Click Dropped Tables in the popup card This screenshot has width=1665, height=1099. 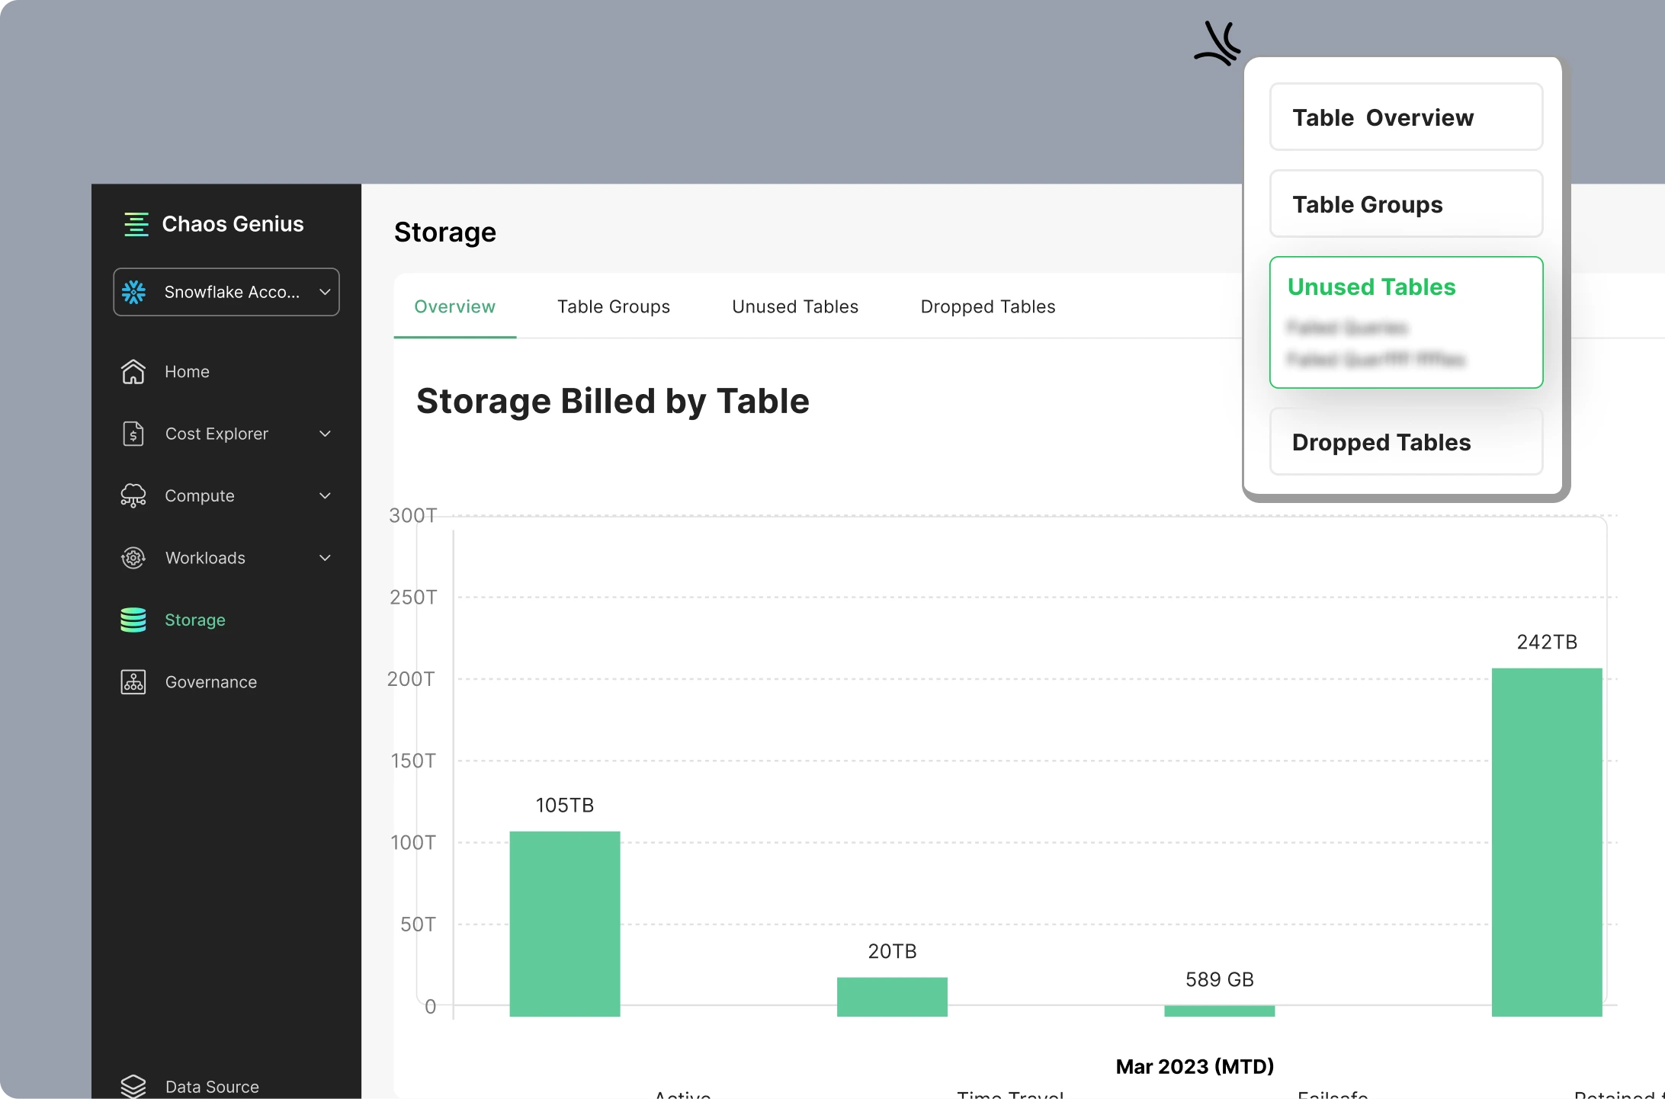coord(1406,442)
